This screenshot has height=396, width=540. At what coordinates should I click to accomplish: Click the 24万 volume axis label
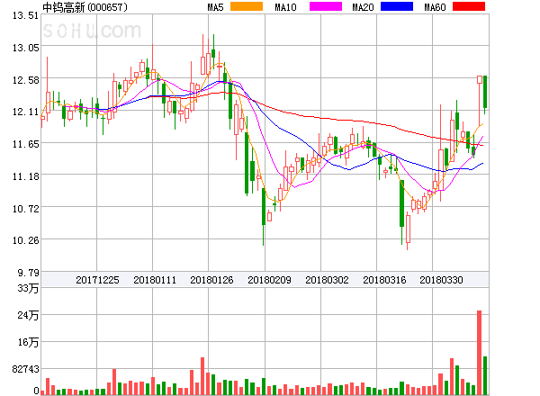point(28,315)
